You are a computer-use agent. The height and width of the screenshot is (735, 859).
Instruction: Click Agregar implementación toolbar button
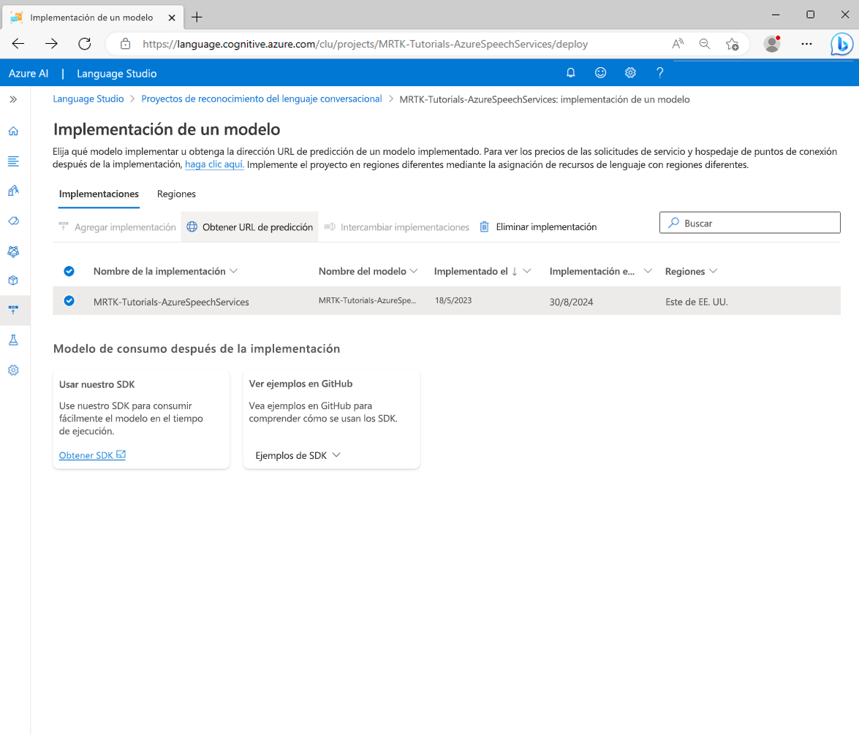117,226
